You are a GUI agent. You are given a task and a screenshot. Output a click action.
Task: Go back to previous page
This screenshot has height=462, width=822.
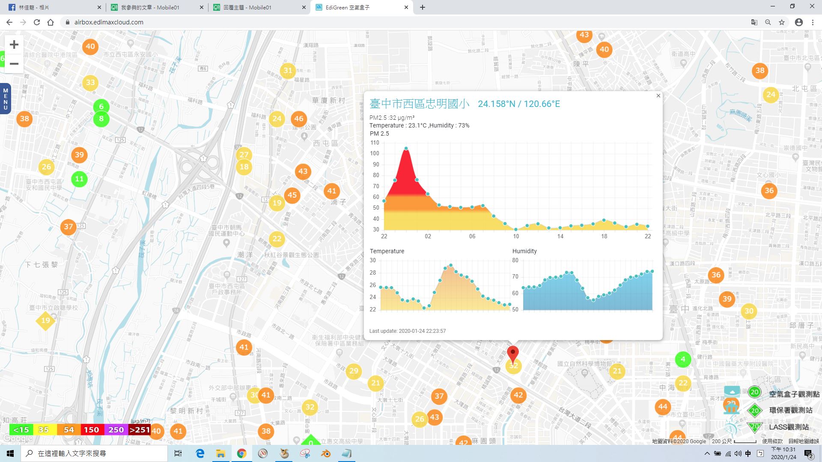(x=9, y=22)
